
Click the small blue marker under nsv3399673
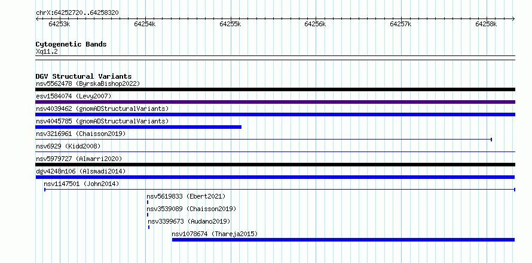[149, 227]
